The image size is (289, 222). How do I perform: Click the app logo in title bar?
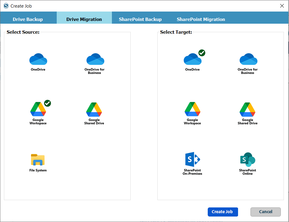(6, 6)
